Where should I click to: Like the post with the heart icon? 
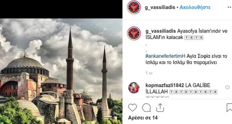coord(133,107)
